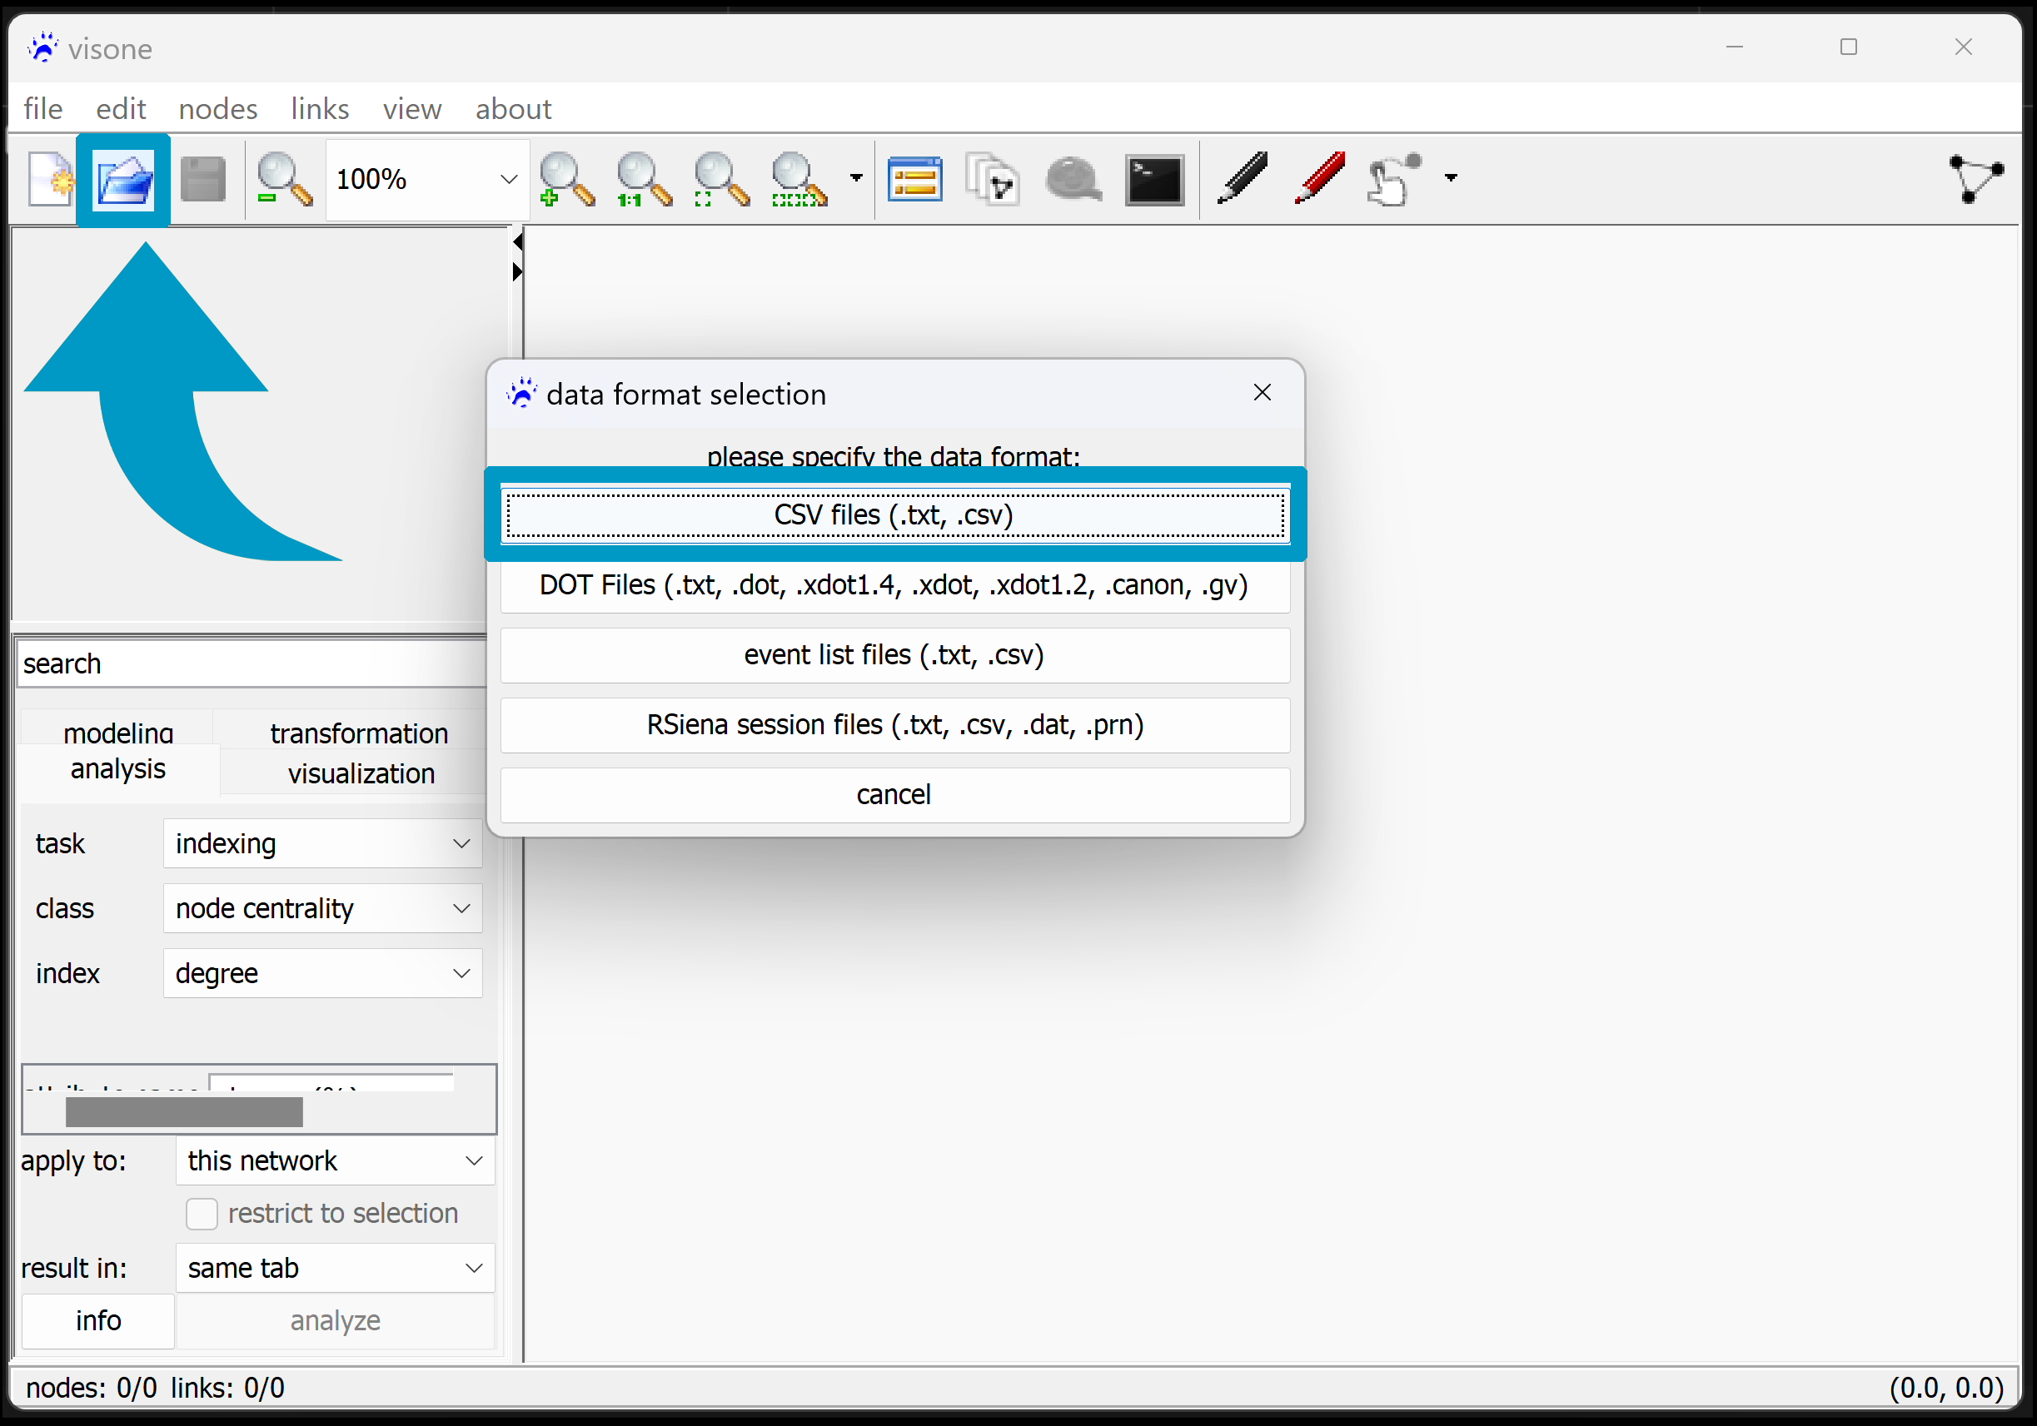This screenshot has height=1426, width=2037.
Task: Click the search input field
Action: (251, 663)
